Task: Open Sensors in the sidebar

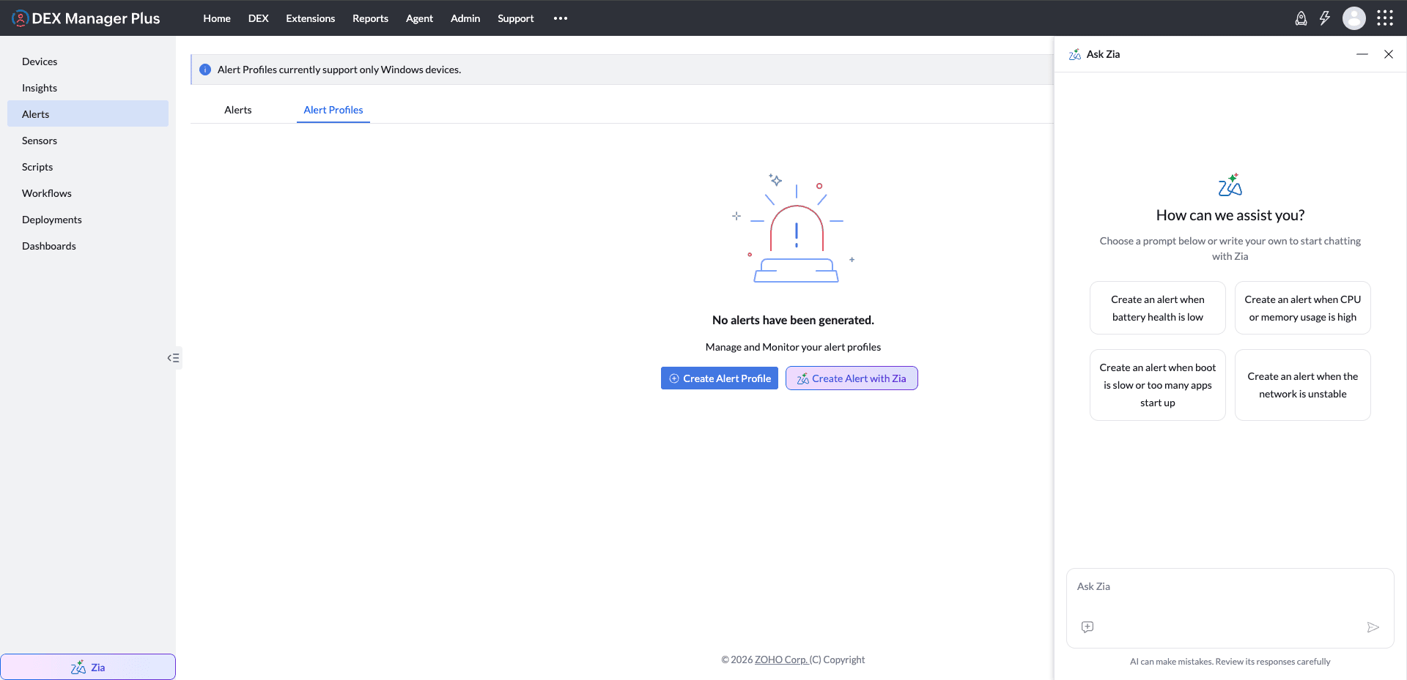Action: [88, 141]
